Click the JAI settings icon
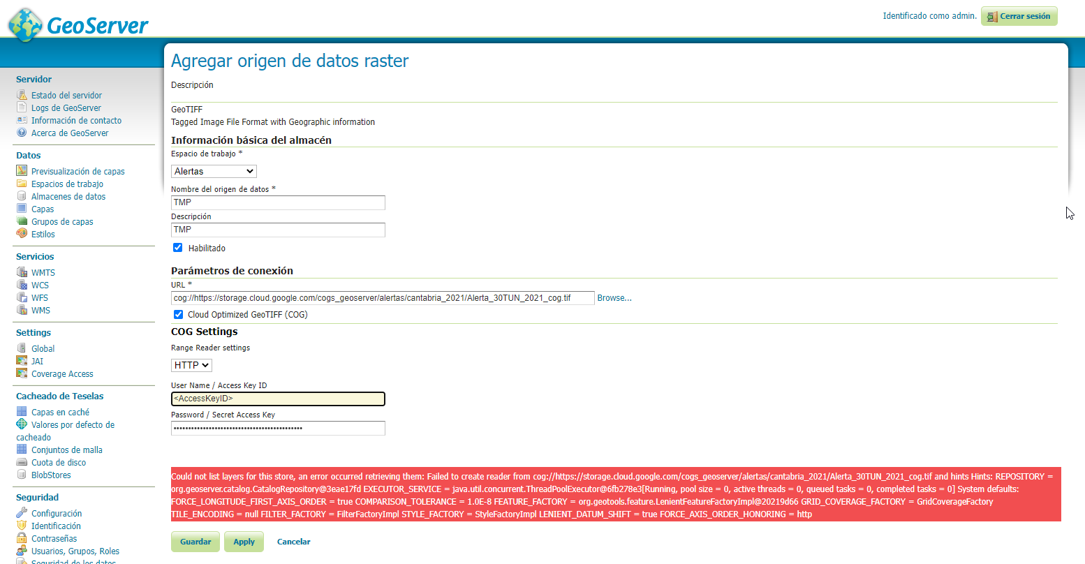The width and height of the screenshot is (1085, 564). (22, 361)
